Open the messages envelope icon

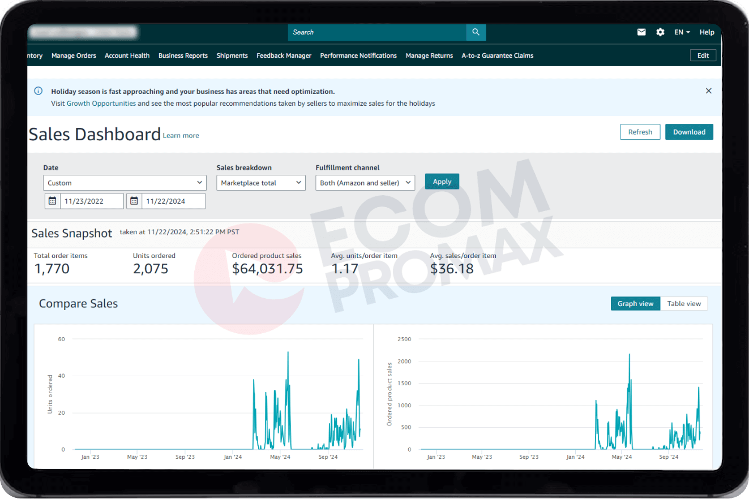tap(641, 32)
